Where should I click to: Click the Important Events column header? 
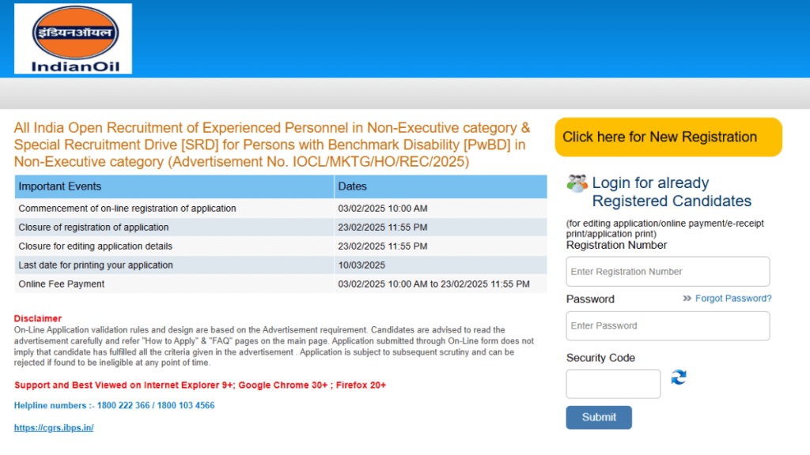click(x=174, y=187)
